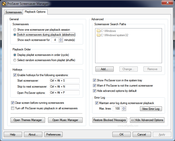Click the Cancel button
This screenshot has width=175, height=141.
pos(142,135)
